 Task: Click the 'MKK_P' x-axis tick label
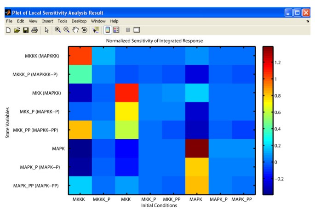point(149,199)
